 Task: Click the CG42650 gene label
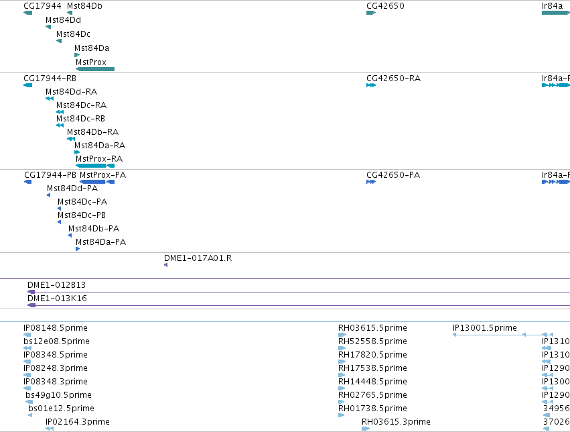(x=385, y=6)
